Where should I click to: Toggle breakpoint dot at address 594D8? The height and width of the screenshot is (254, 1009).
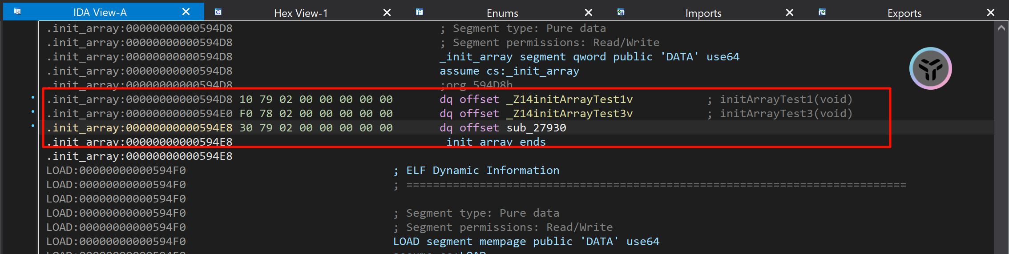[33, 97]
